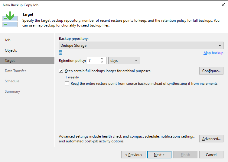Expand the Backup repository Dedupe Storage dropdown

pyautogui.click(x=220, y=46)
